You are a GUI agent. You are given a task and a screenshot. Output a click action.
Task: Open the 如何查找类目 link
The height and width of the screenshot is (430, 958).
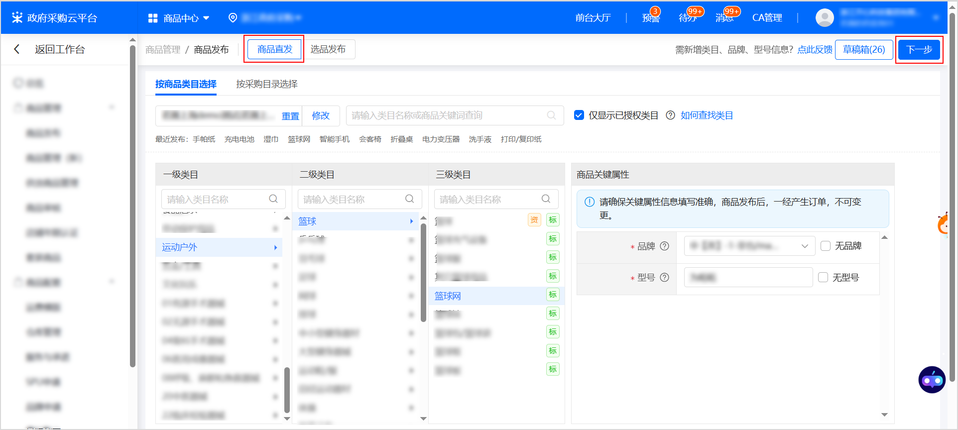[x=707, y=115]
